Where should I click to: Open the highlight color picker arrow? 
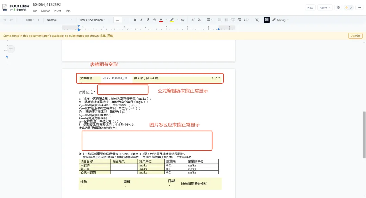177,20
